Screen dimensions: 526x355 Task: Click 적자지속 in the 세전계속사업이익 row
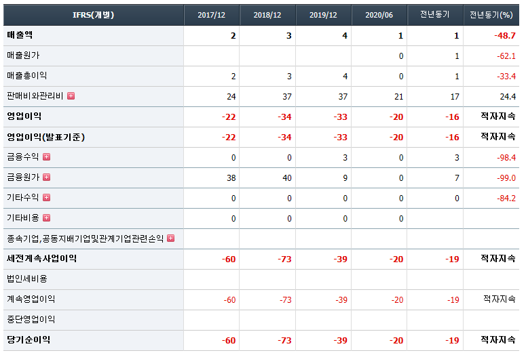point(498,259)
